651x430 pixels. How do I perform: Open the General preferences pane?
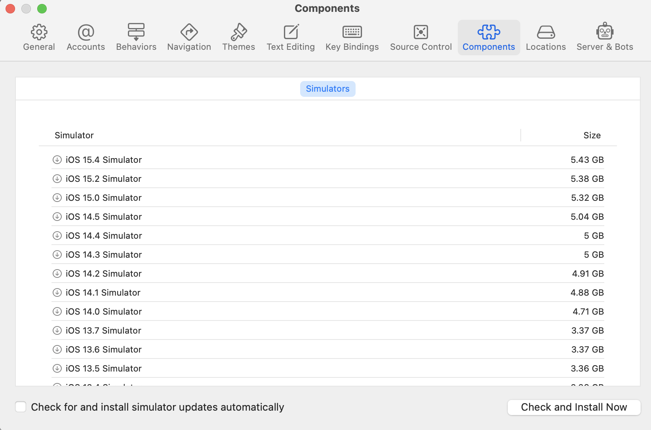coord(39,38)
